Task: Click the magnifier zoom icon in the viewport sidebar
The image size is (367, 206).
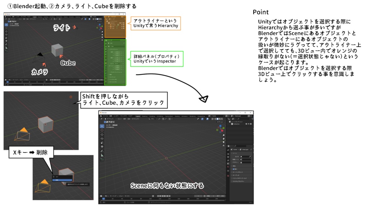Action: pyautogui.click(x=223, y=135)
